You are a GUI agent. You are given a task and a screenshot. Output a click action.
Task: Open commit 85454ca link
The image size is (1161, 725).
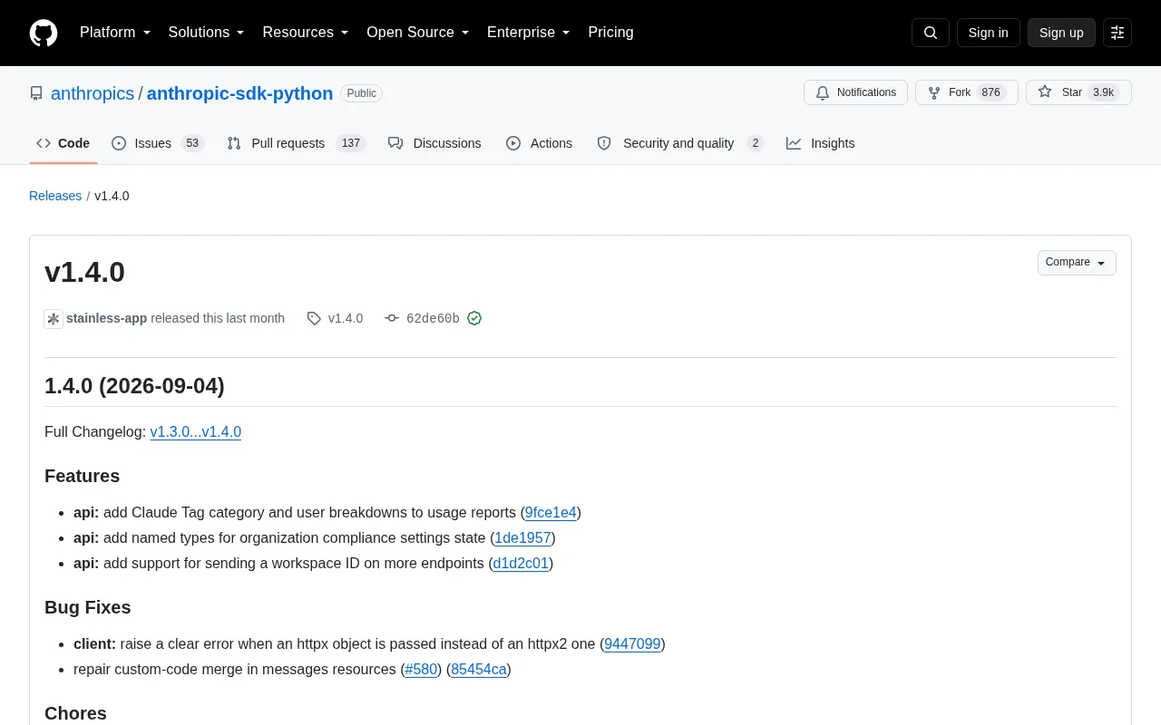(x=479, y=670)
